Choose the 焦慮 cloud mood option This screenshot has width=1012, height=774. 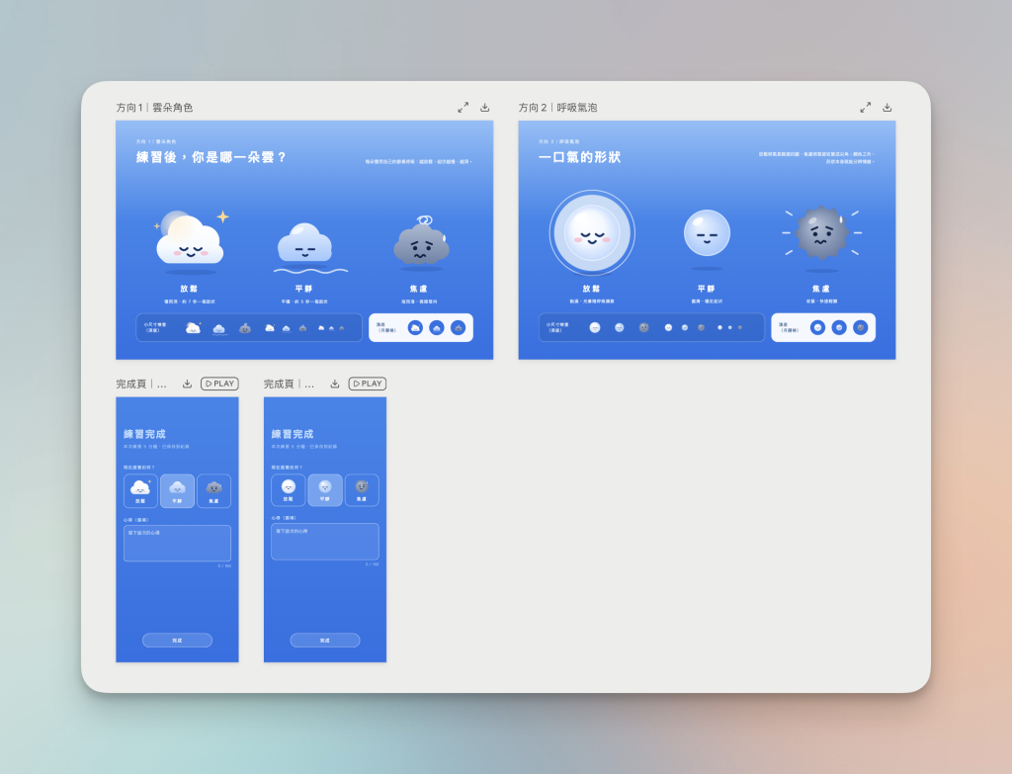tap(214, 491)
